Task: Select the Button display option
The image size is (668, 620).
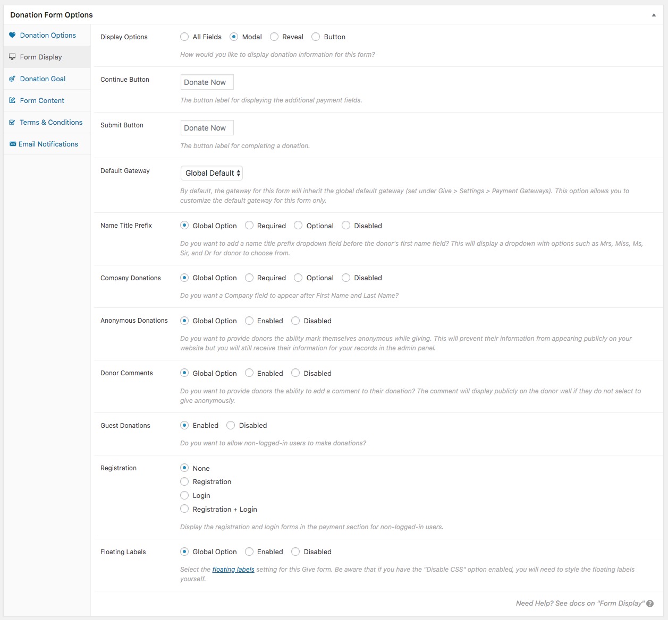Action: [x=316, y=37]
